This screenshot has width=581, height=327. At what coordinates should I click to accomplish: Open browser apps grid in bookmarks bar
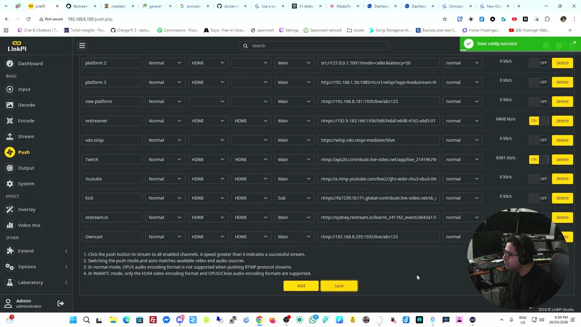6,30
